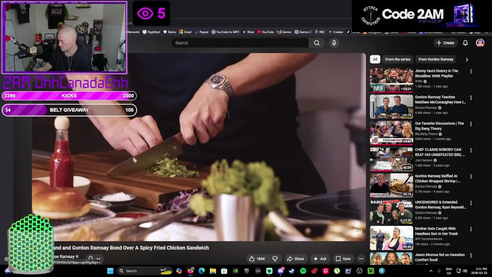Open the undefeated BBQ 40:29 thumbnail
The image size is (492, 277).
[x=391, y=159]
